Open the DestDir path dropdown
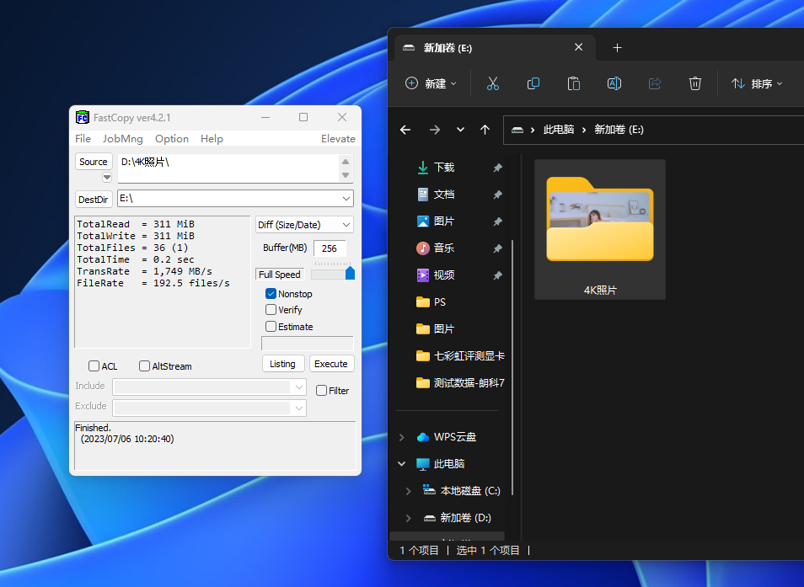The image size is (804, 587). pyautogui.click(x=346, y=199)
